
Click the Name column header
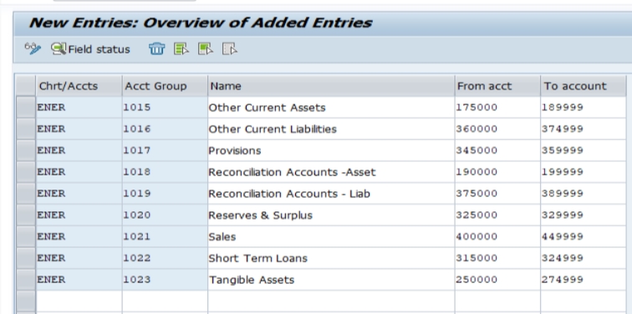point(331,86)
